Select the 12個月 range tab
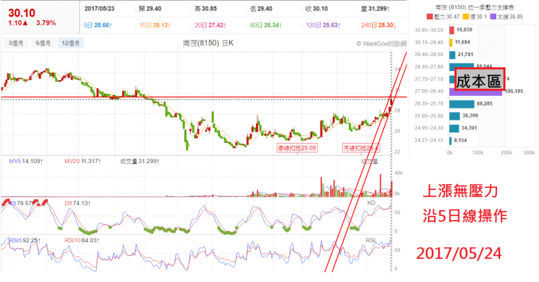Viewport: 539px width, 282px height. pos(70,43)
